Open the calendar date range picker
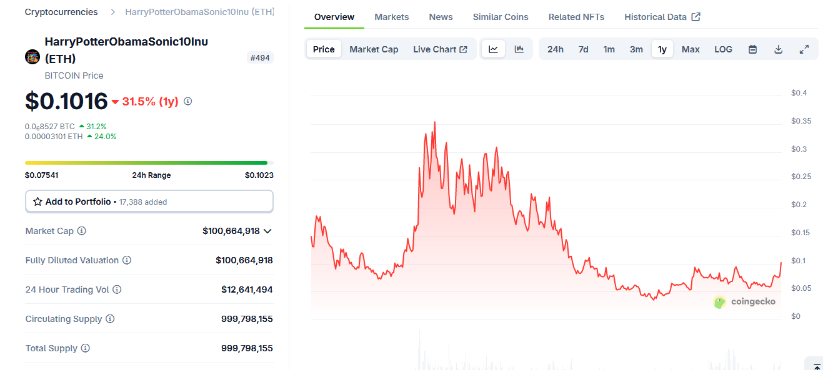Screen dimensions: 823x370 coord(752,49)
